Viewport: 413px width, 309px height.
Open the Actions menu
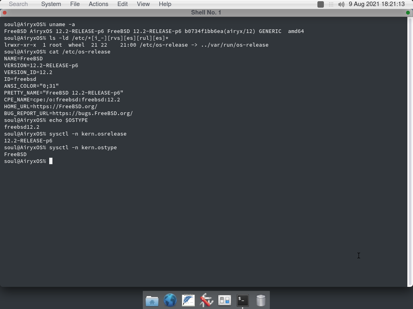tap(98, 4)
